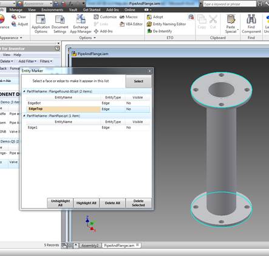Open the Paste Special dropdown arrow
The width and height of the screenshot is (269, 256).
click(x=238, y=30)
